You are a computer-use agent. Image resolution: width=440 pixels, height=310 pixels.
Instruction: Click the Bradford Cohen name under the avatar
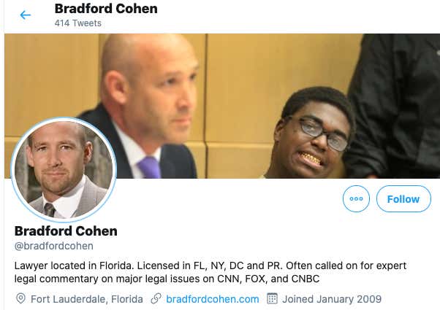(66, 231)
